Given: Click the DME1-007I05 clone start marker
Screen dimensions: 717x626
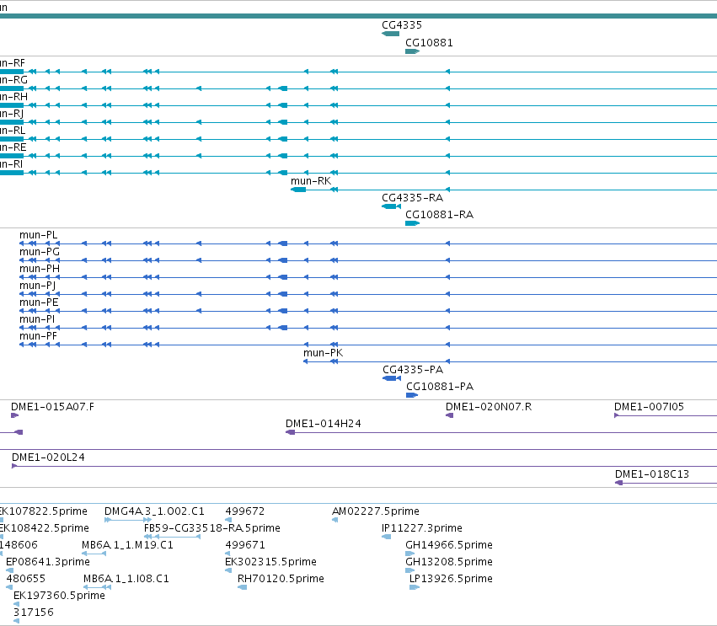Looking at the screenshot, I should 617,415.
